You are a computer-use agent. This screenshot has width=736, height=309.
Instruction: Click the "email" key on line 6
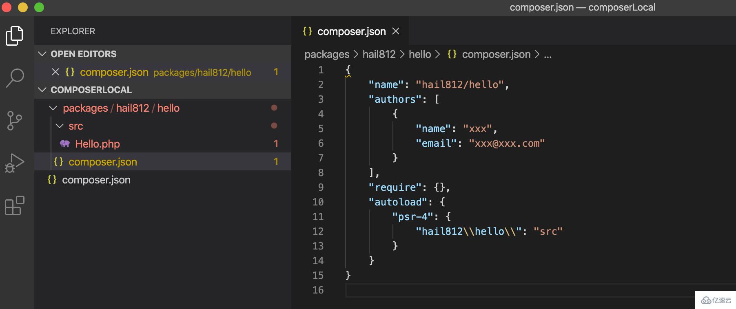436,143
